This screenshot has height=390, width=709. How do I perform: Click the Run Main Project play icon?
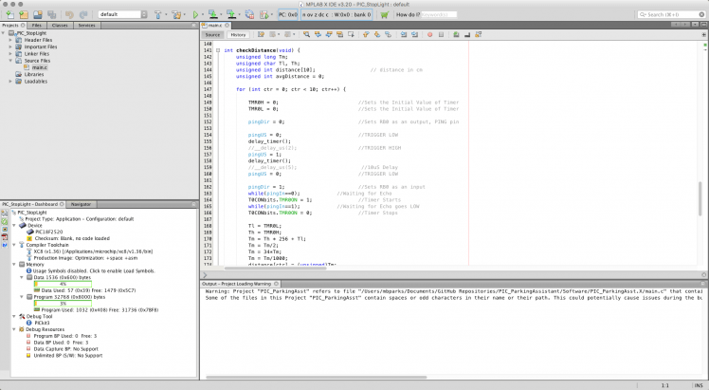(x=195, y=15)
